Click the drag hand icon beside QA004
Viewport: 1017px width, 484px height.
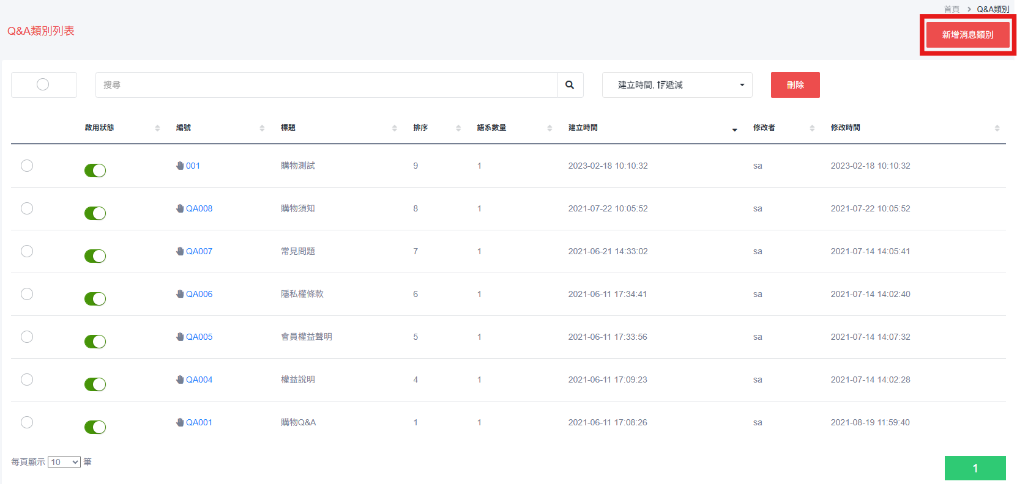180,380
